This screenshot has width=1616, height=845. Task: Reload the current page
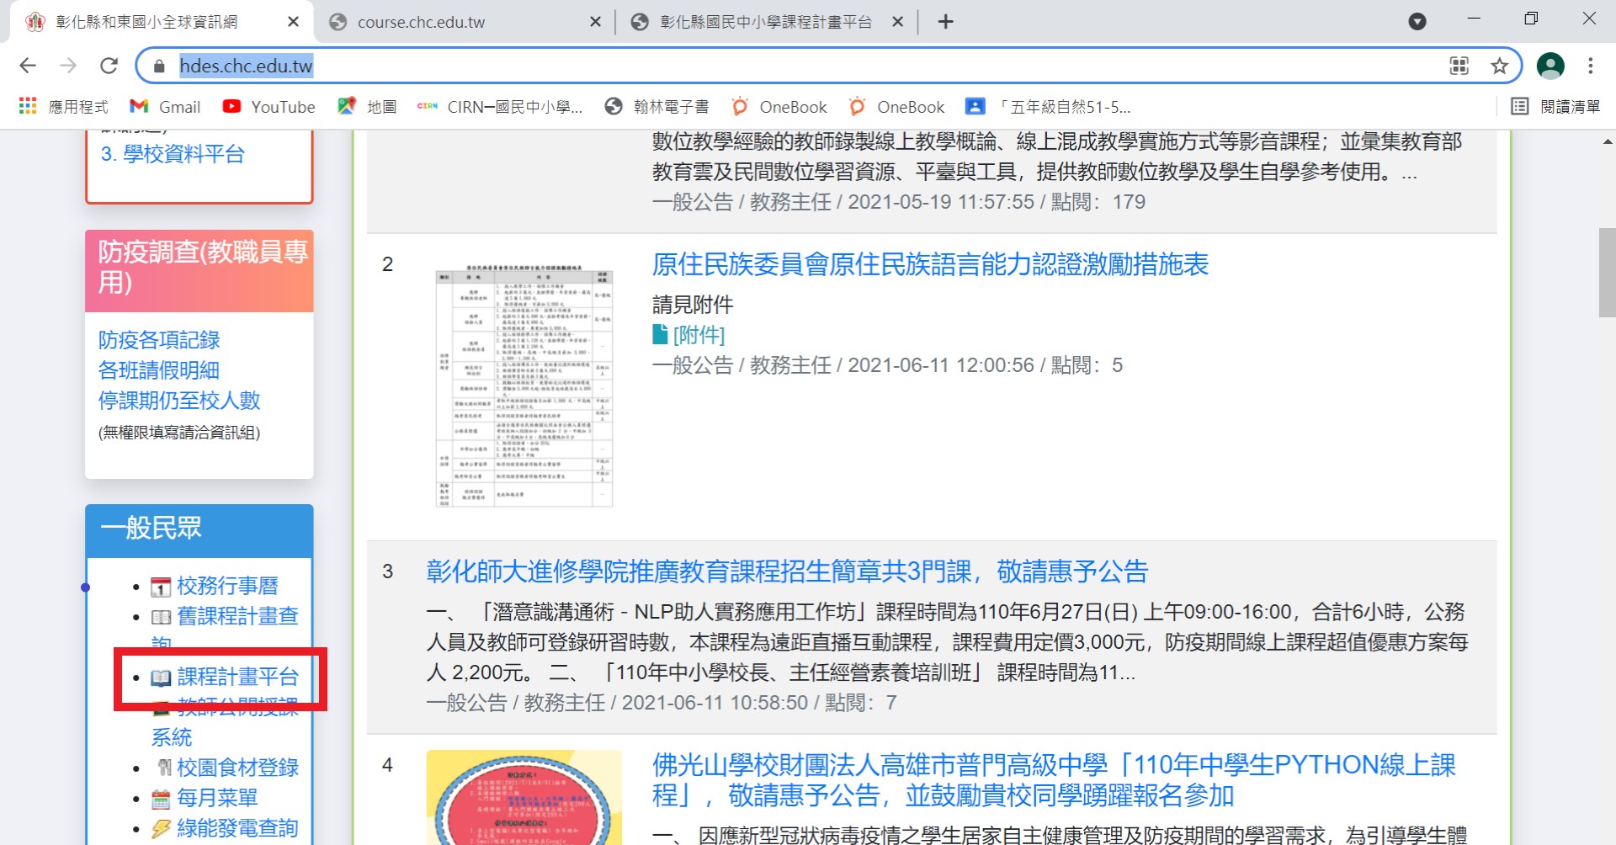(109, 66)
